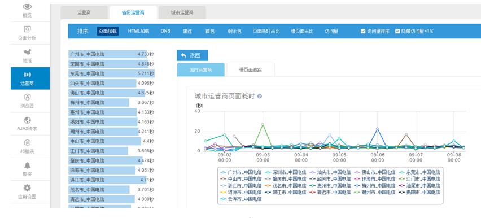
Task: Select the 中山市_中国电信 4.4秒 bar row
Action: [111, 141]
